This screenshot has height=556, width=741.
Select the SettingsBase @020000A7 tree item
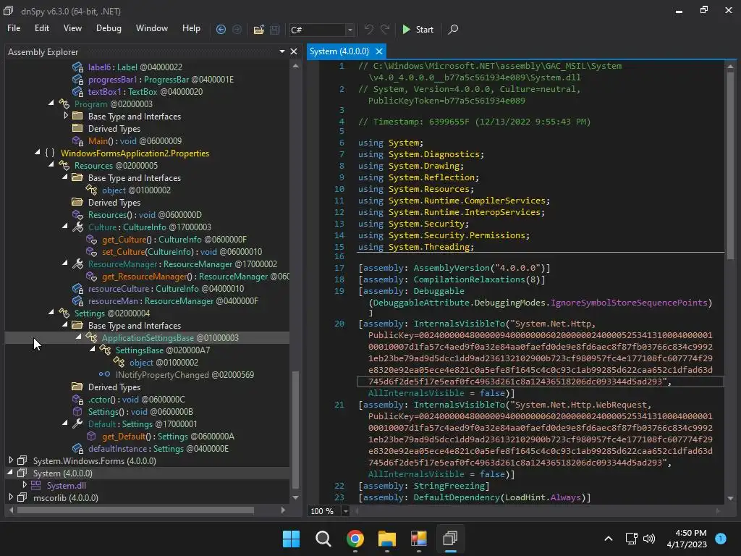[163, 350]
